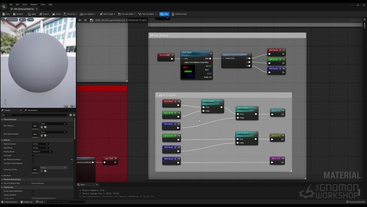Toggle Hide Unrelated nodes
Screen dimensions: 367x207
tap(146, 14)
